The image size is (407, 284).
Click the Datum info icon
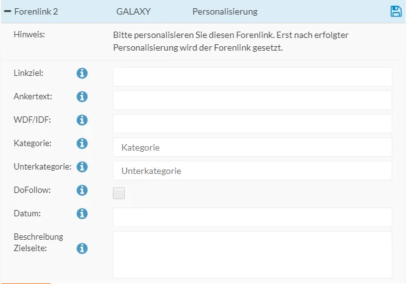(x=82, y=214)
